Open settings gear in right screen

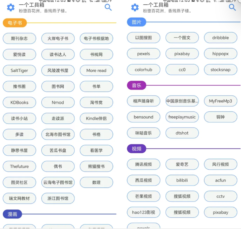pyautogui.click(x=135, y=7)
